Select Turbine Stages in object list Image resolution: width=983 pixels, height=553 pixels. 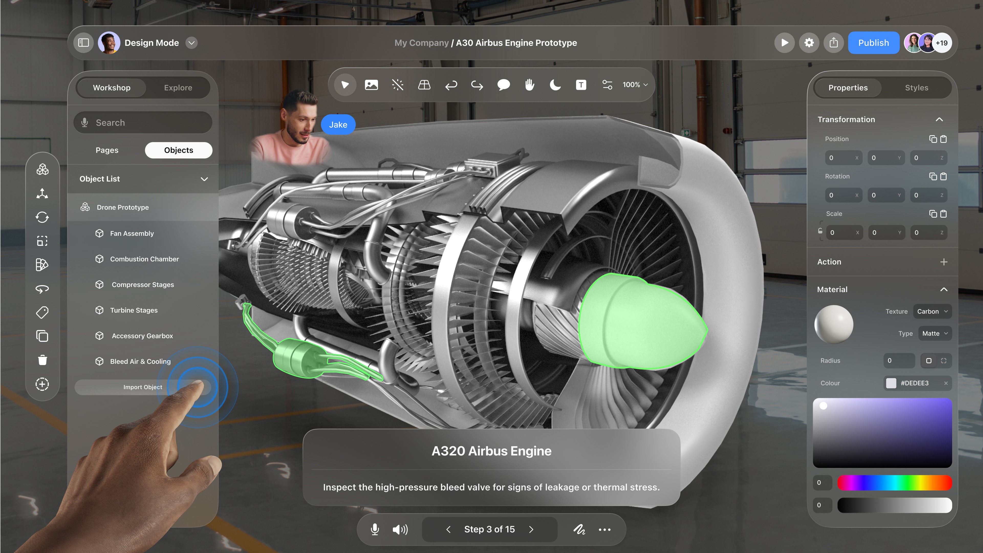point(134,310)
